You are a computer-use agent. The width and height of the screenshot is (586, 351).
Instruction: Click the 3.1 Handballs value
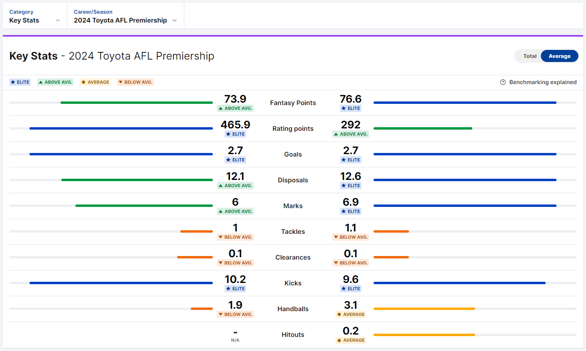click(350, 305)
